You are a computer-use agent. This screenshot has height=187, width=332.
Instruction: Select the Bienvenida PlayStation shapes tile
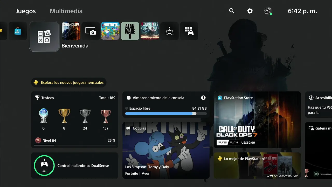[x=44, y=36]
